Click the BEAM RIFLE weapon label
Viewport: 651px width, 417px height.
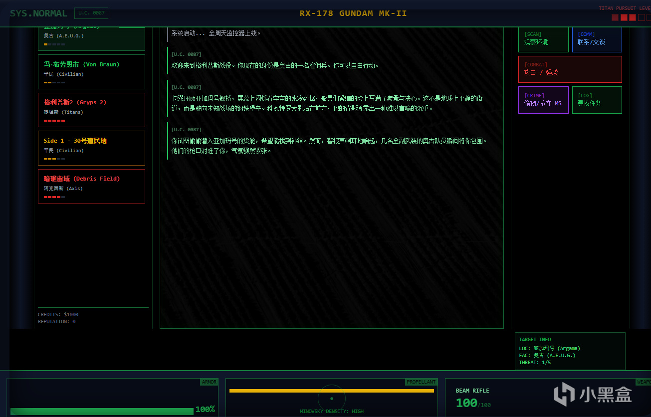(472, 391)
